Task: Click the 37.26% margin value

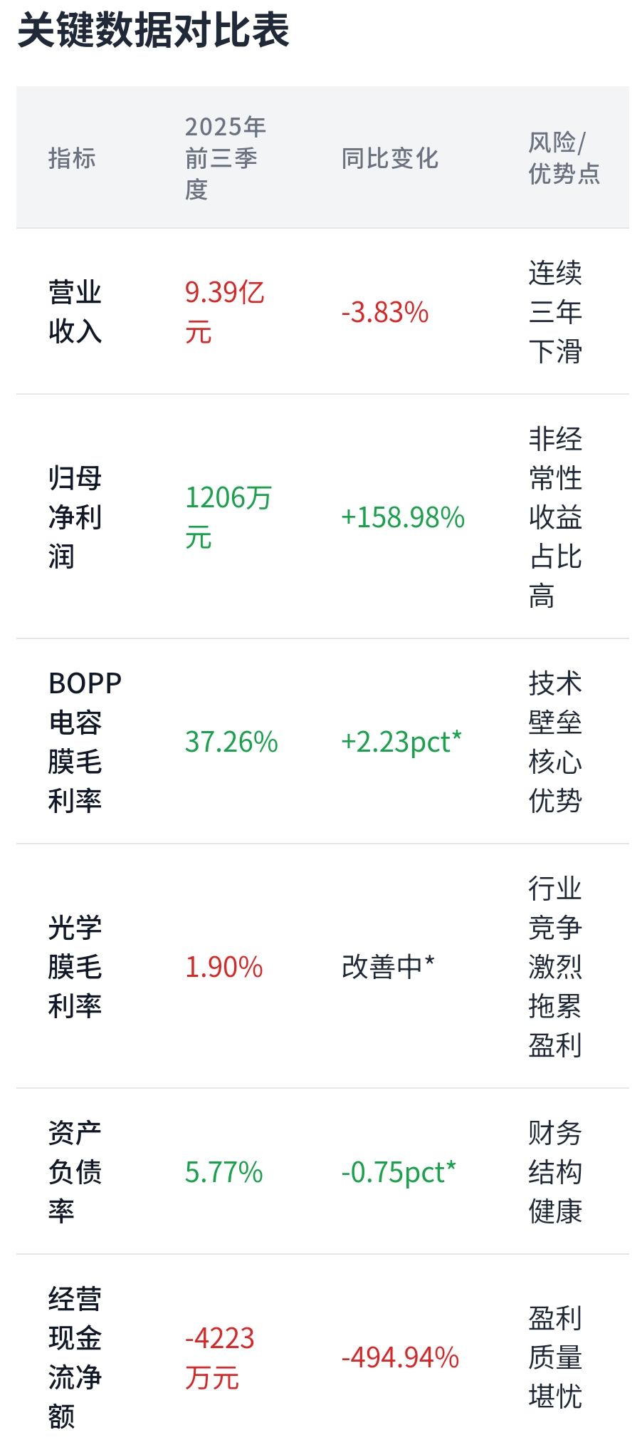Action: click(x=231, y=742)
